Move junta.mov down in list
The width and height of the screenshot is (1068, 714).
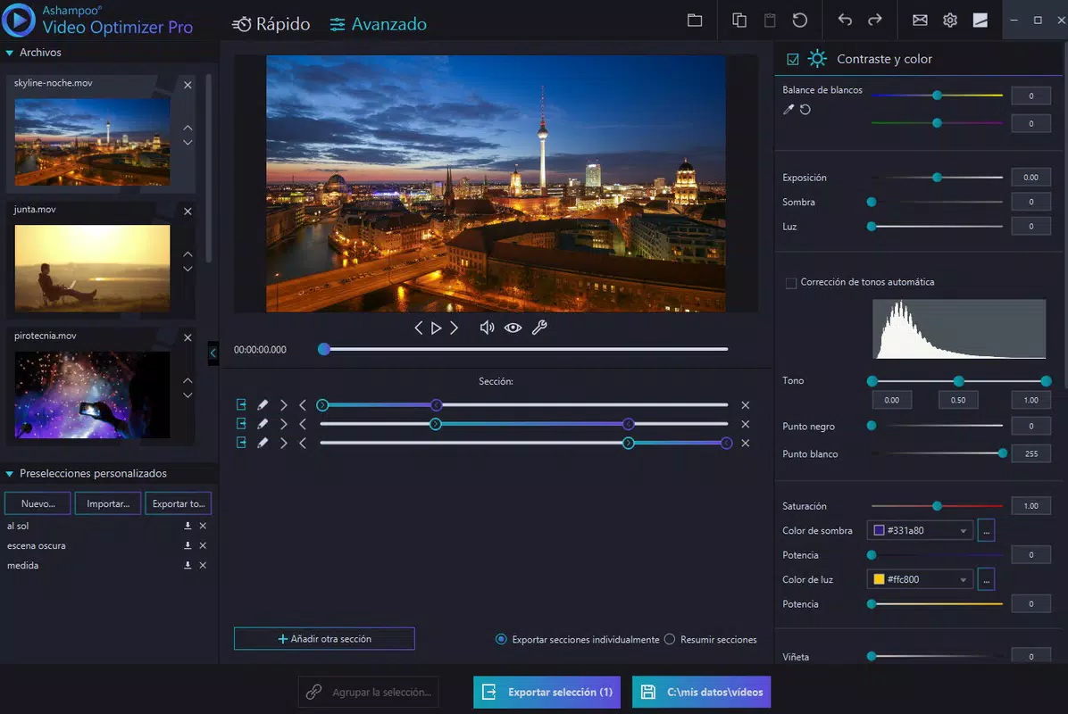[x=188, y=270]
